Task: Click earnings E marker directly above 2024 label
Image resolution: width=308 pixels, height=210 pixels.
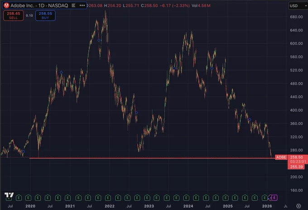Action: coord(186,197)
